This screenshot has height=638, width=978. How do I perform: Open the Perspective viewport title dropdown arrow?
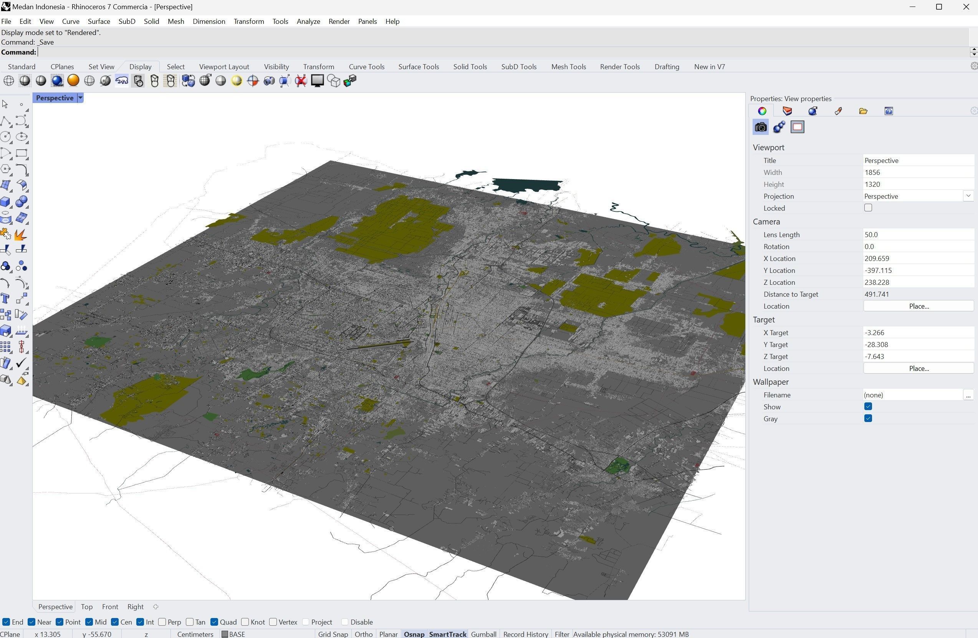[81, 98]
